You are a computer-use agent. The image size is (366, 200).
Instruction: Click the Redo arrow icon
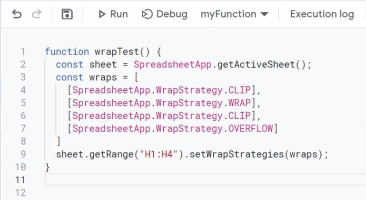pyautogui.click(x=37, y=14)
